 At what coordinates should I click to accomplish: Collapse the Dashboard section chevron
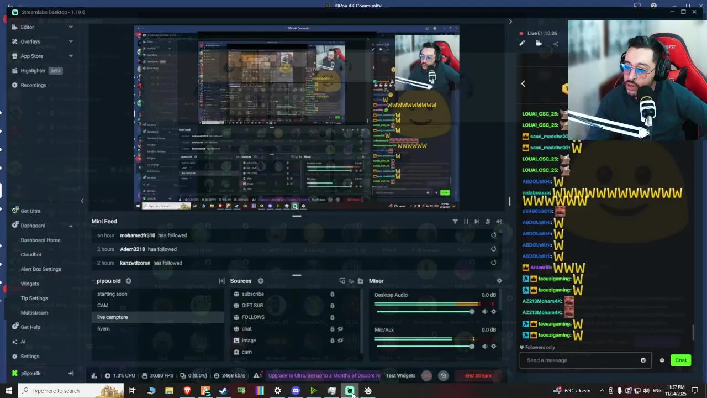pos(71,226)
